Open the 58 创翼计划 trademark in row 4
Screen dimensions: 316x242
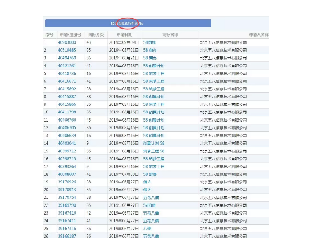(x=154, y=66)
